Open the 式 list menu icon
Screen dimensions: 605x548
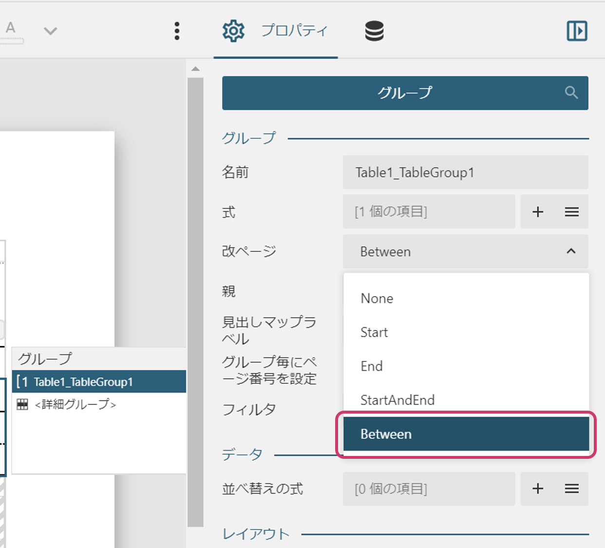(x=571, y=212)
